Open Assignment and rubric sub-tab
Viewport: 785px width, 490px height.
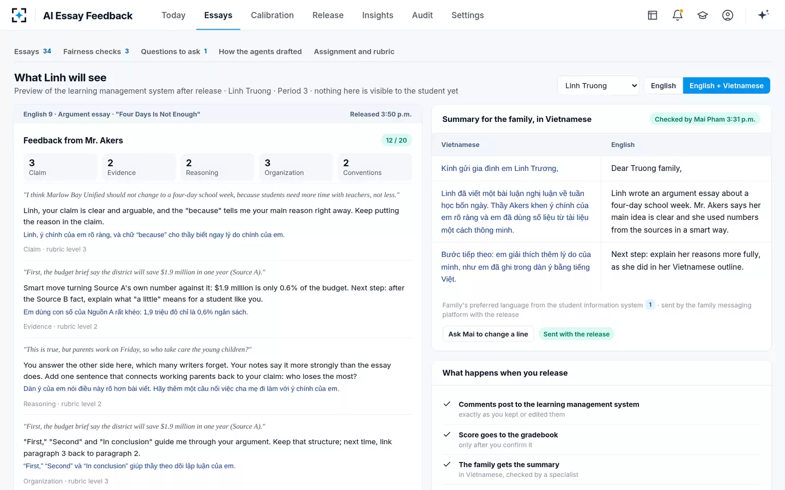354,51
